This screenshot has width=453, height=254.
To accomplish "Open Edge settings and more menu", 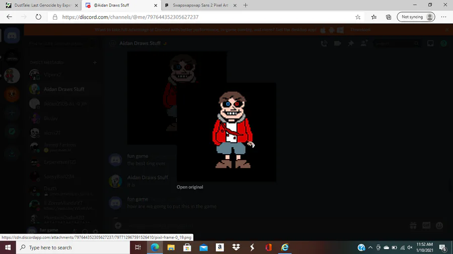I will click(x=444, y=17).
